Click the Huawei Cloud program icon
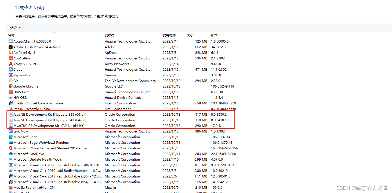The width and height of the screenshot is (392, 193). (x=11, y=69)
